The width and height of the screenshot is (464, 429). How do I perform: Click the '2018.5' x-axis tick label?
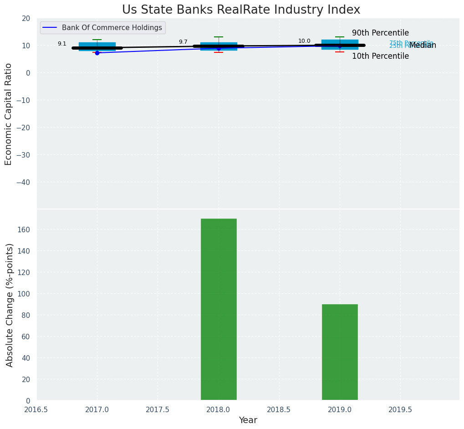(x=279, y=410)
